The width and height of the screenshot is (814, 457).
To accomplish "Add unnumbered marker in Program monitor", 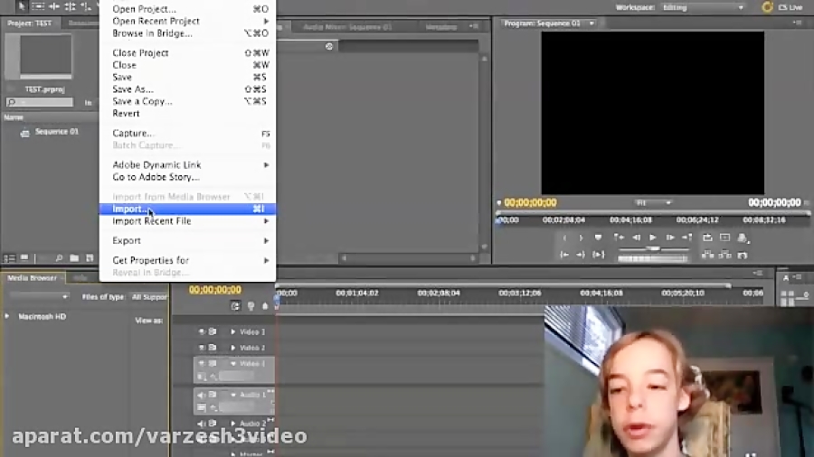I will (x=598, y=238).
